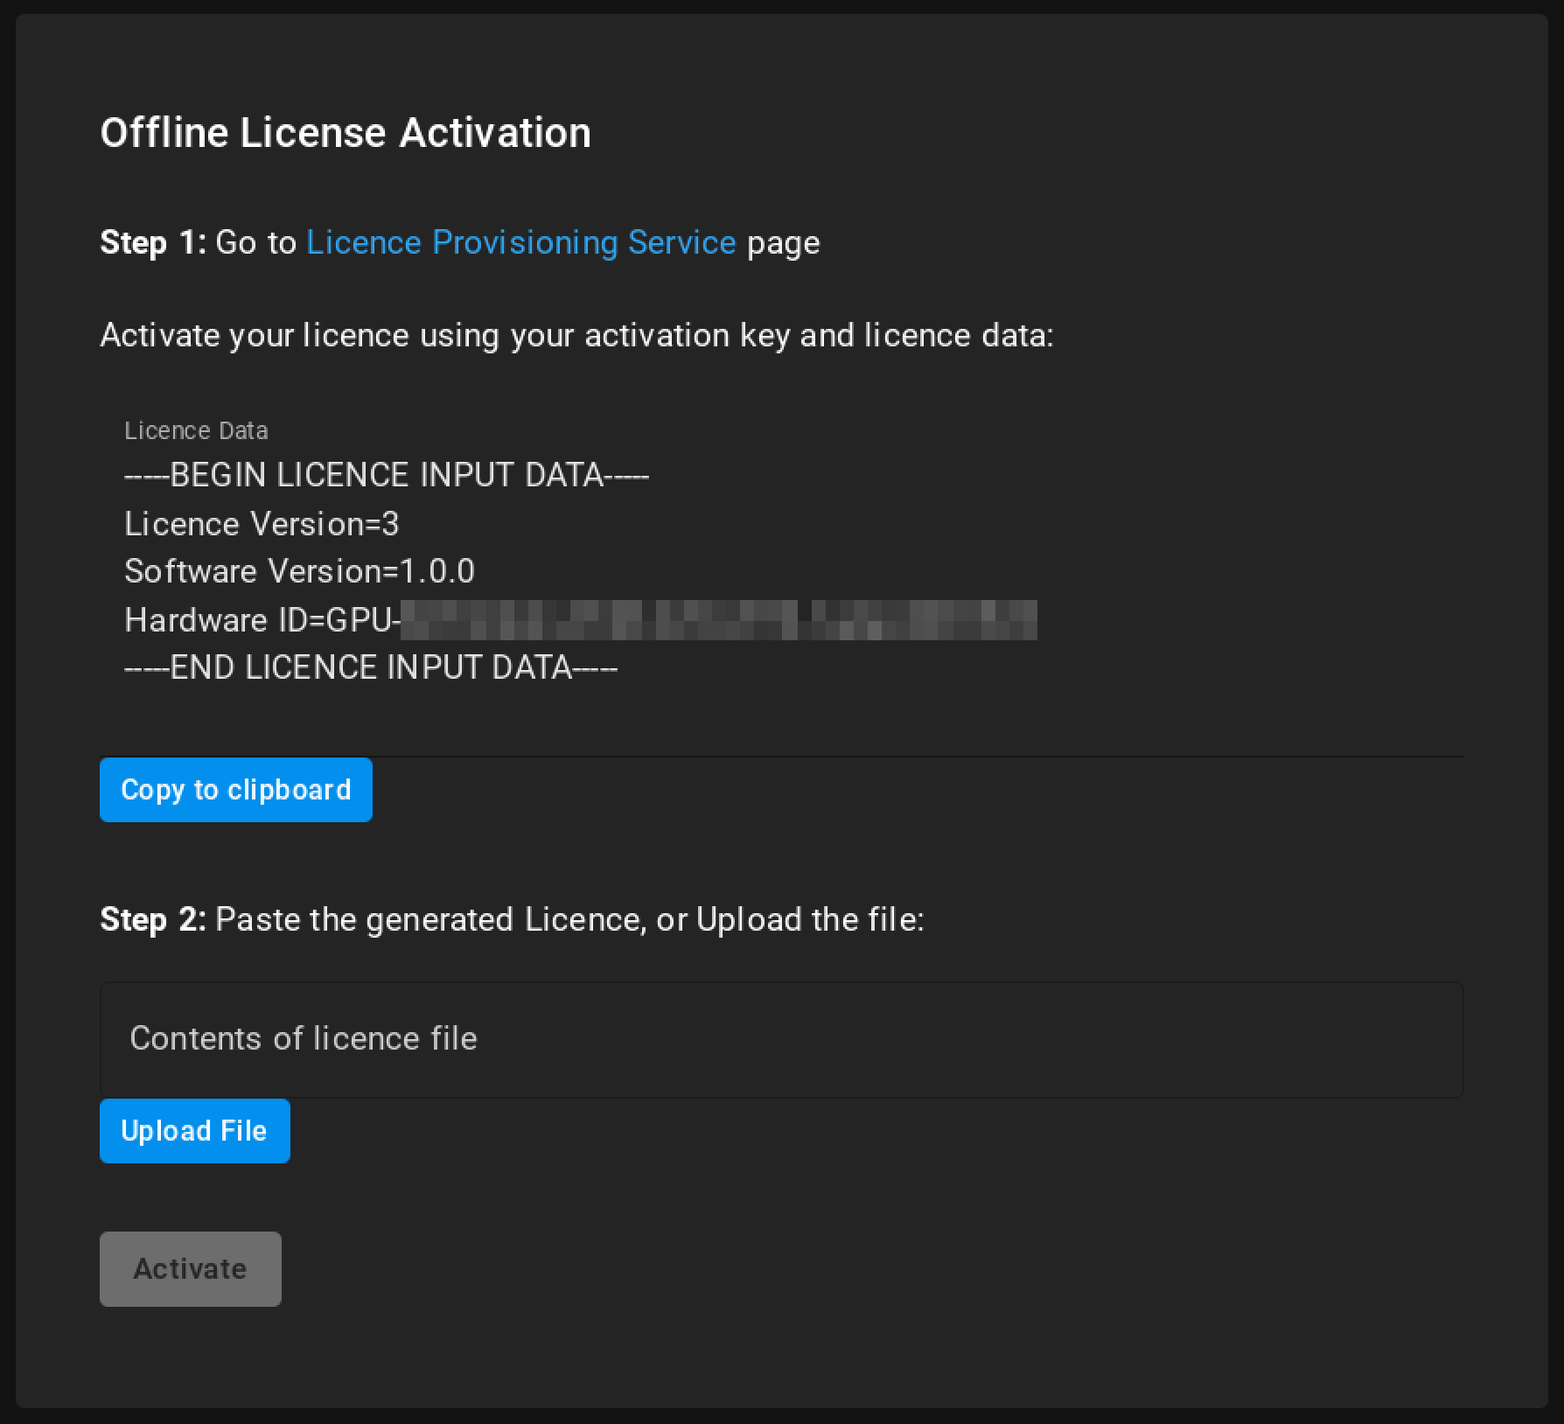Click the Upload File button
The width and height of the screenshot is (1564, 1424).
[x=194, y=1130]
